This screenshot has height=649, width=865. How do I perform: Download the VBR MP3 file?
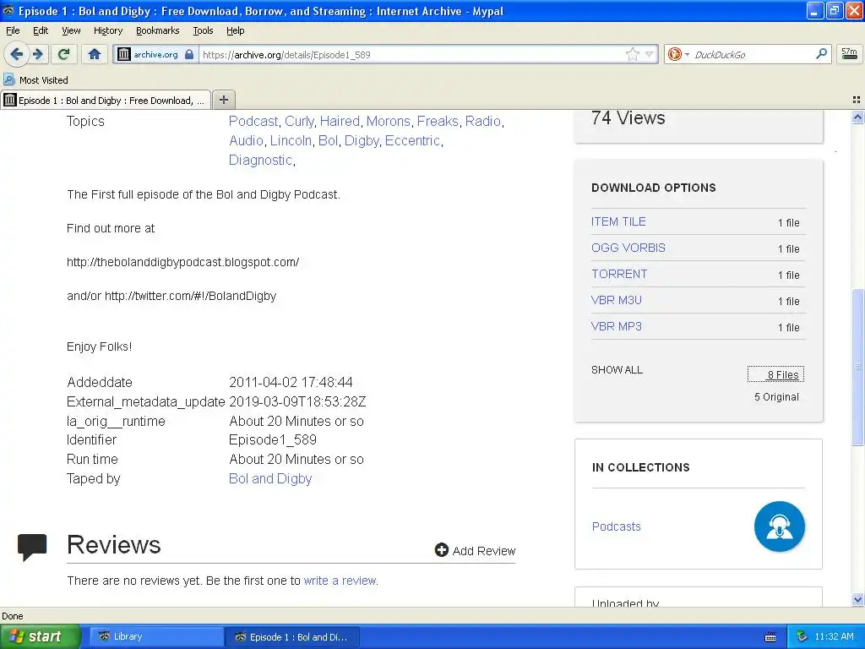click(616, 326)
